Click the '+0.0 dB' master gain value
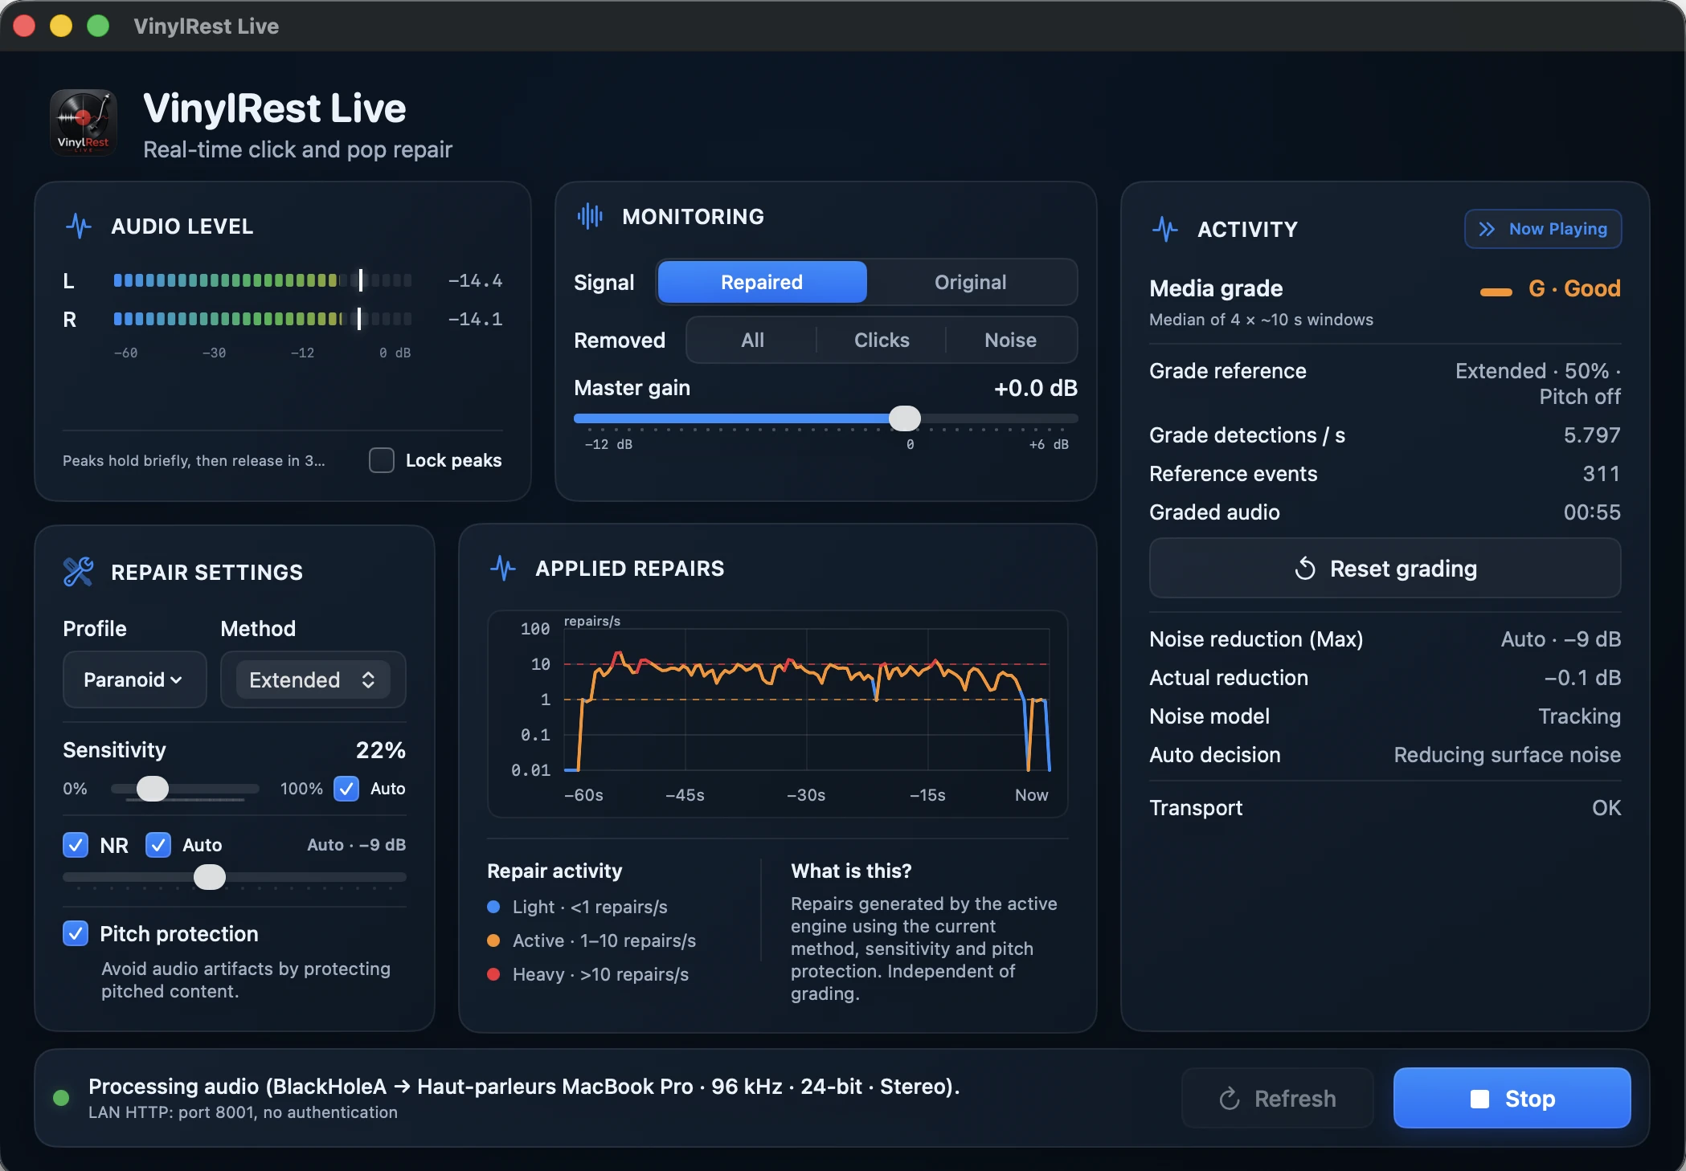The image size is (1686, 1171). [x=1035, y=388]
